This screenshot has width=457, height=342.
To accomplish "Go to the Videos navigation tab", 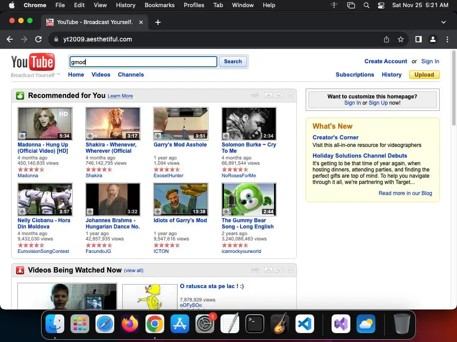I will pyautogui.click(x=101, y=74).
